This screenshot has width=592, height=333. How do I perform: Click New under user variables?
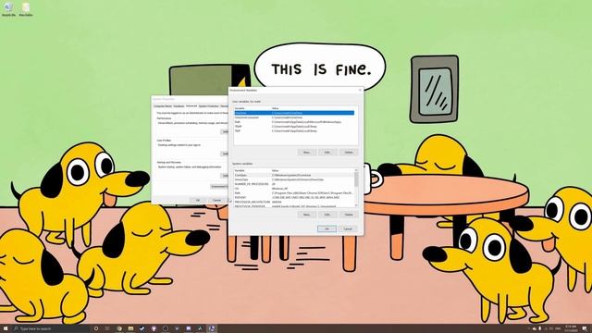point(307,152)
